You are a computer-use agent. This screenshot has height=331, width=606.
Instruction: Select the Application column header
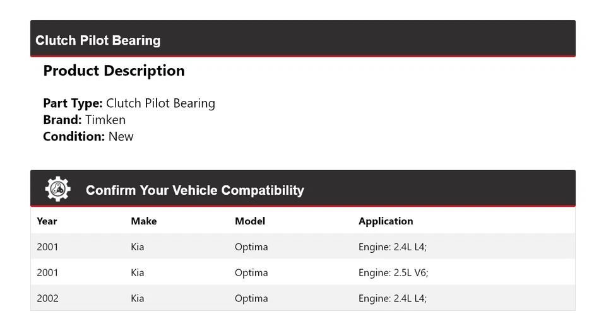[x=386, y=221]
